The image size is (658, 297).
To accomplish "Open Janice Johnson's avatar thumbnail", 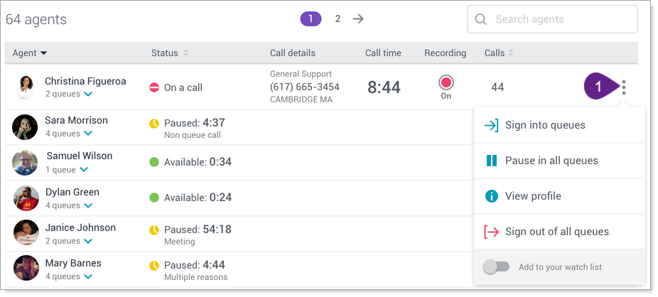I will (x=26, y=232).
